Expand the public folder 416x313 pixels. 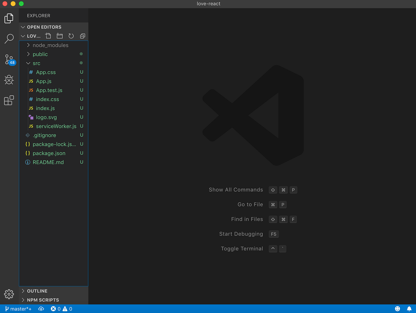click(53, 54)
